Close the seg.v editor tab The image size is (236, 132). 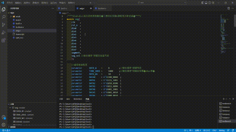click(x=91, y=8)
